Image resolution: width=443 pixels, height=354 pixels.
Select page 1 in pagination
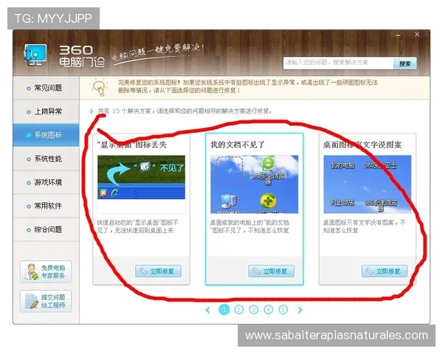pos(224,310)
